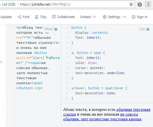
Task: Open the browser extension icon beside the star
Action: tap(140, 4)
